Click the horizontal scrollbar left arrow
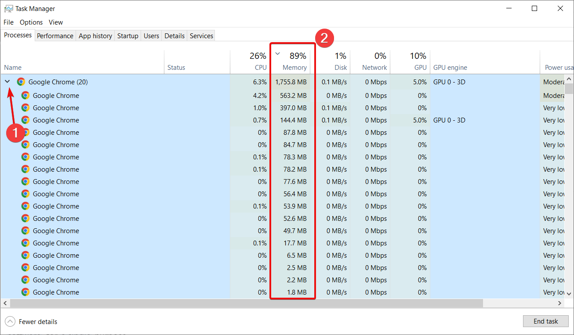The width and height of the screenshot is (574, 335). 5,303
